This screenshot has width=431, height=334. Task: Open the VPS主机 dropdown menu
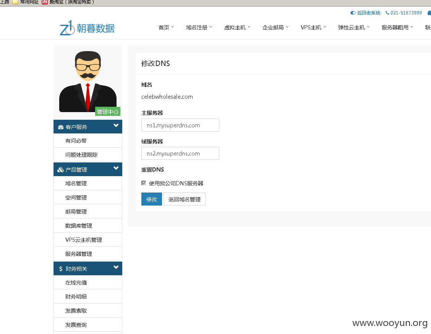pos(313,27)
